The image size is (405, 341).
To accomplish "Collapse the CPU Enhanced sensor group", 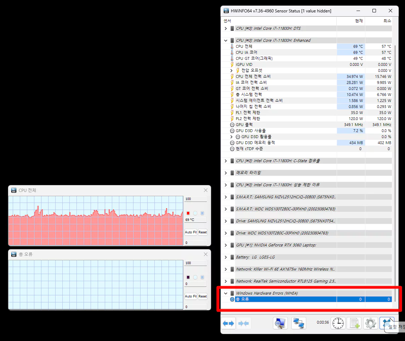I will 226,41.
